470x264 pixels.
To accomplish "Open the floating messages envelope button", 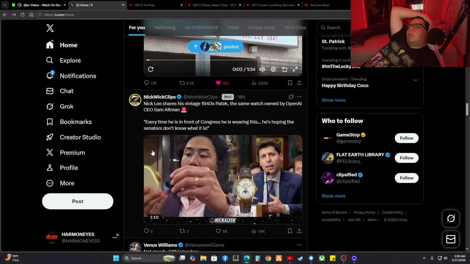I will coord(451,239).
